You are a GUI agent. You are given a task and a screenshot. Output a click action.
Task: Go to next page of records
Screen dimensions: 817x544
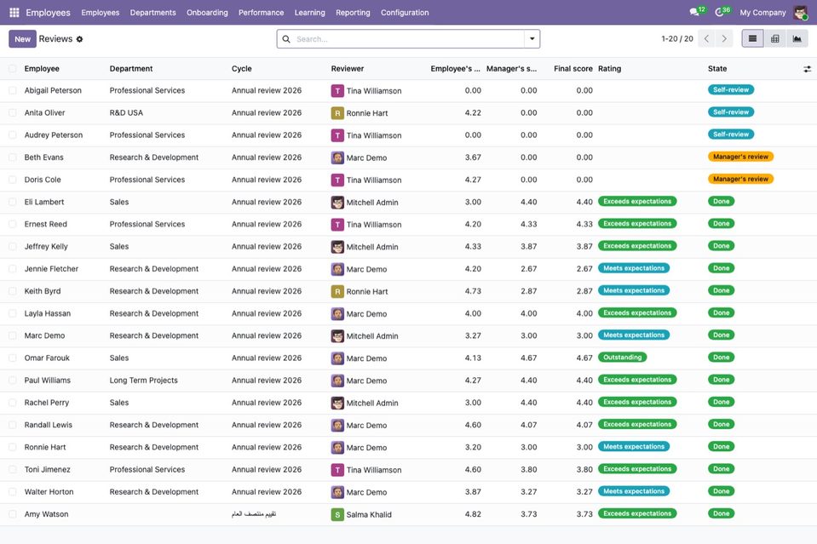coord(724,38)
